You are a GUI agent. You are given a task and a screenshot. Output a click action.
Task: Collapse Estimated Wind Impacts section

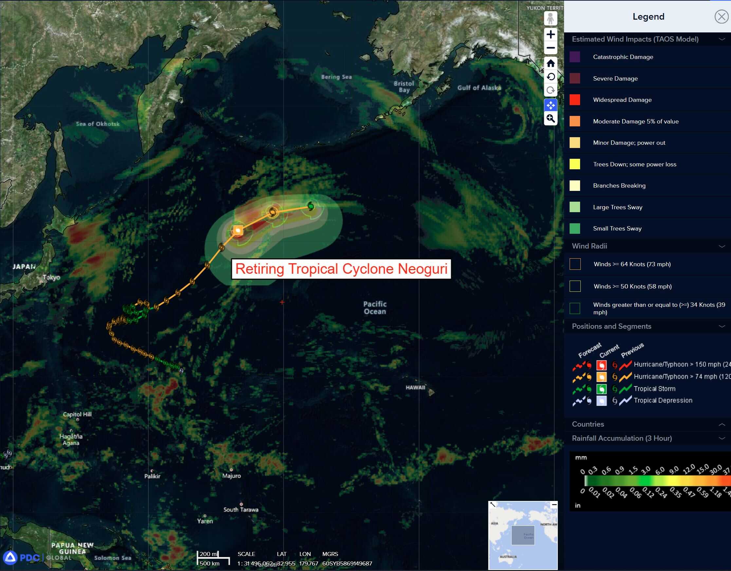pyautogui.click(x=722, y=39)
